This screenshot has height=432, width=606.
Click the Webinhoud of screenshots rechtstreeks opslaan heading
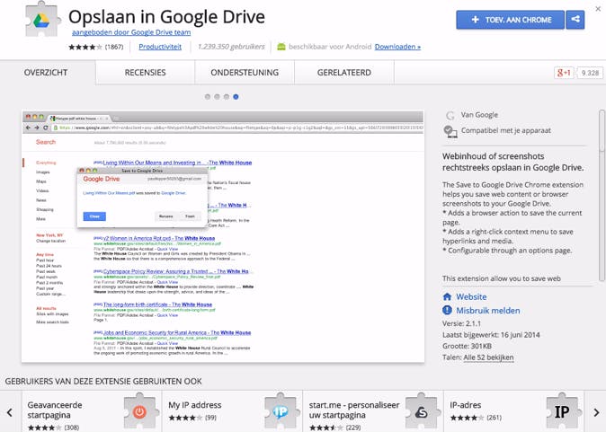[512, 163]
